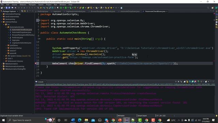Select the JavaFundamentals project
The image size is (218, 123).
12,17
